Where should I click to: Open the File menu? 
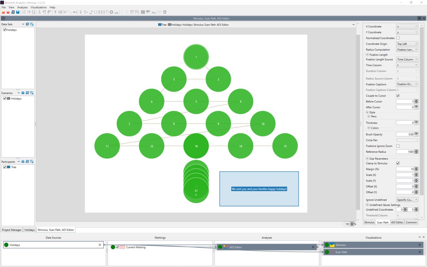4,7
